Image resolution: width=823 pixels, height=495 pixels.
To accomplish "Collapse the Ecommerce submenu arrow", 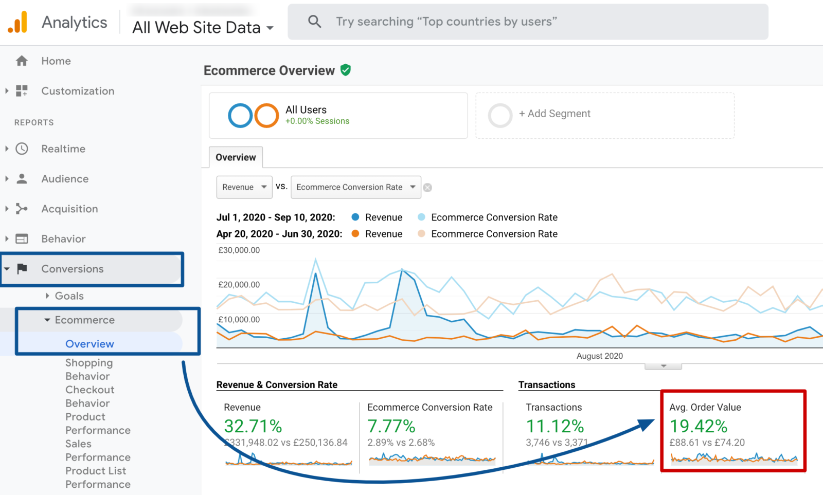I will 47,320.
